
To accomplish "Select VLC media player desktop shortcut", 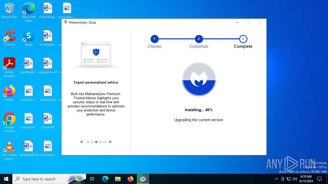I will (9, 150).
